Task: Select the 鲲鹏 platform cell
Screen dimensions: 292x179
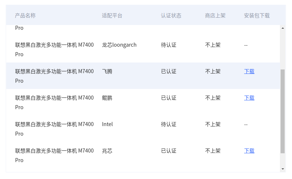Action: coord(107,98)
